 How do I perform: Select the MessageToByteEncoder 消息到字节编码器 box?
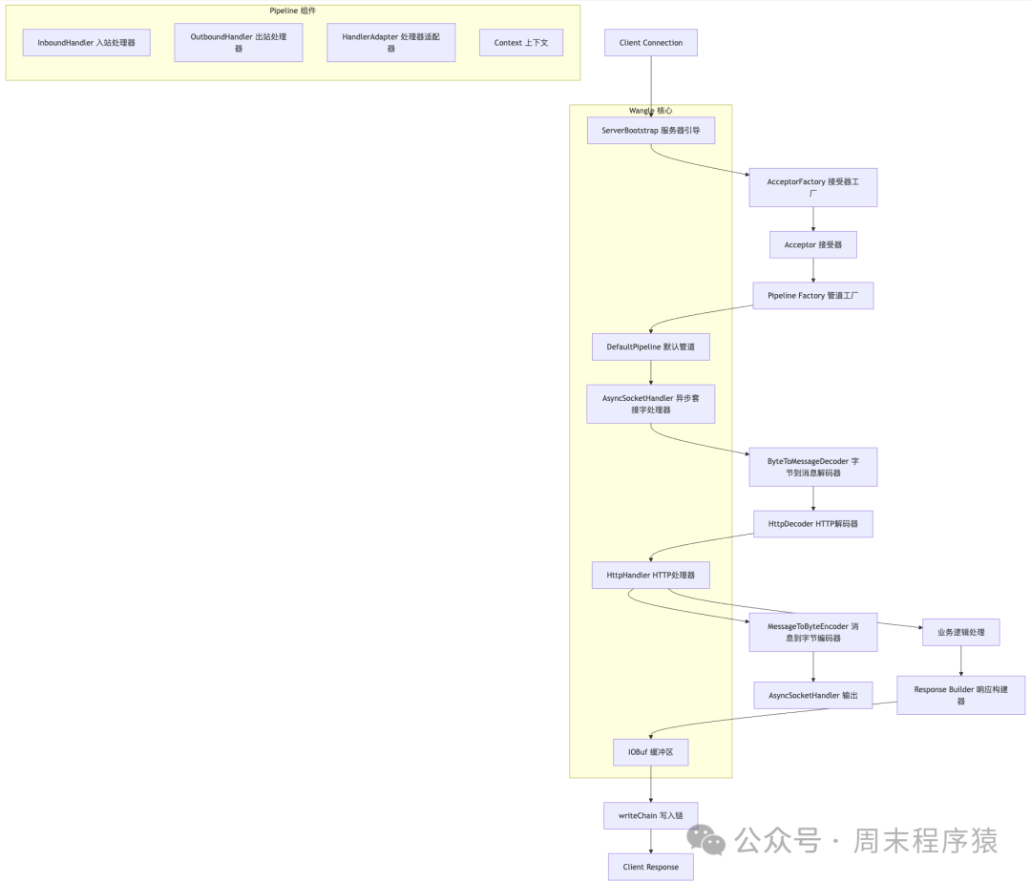(812, 632)
